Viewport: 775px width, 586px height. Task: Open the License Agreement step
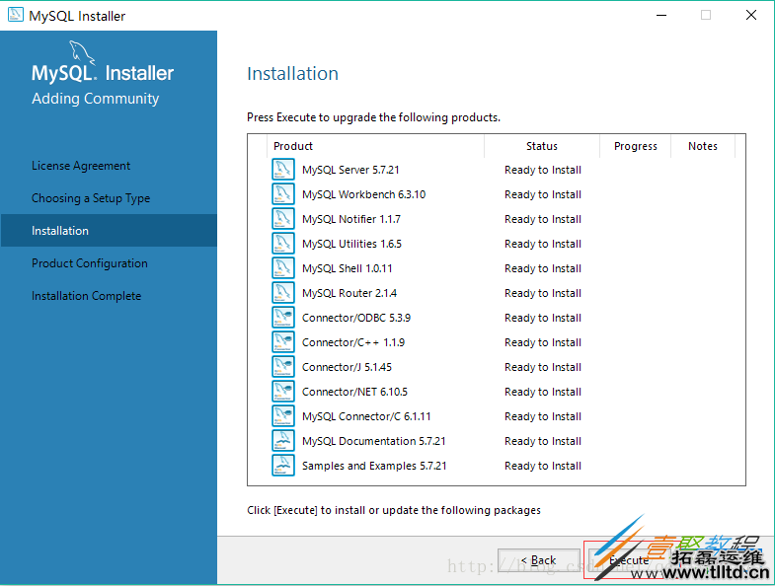click(81, 166)
